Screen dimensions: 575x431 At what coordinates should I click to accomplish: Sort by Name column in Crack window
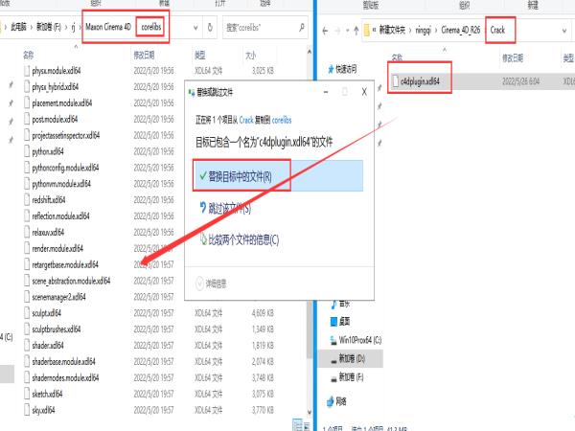pyautogui.click(x=397, y=57)
